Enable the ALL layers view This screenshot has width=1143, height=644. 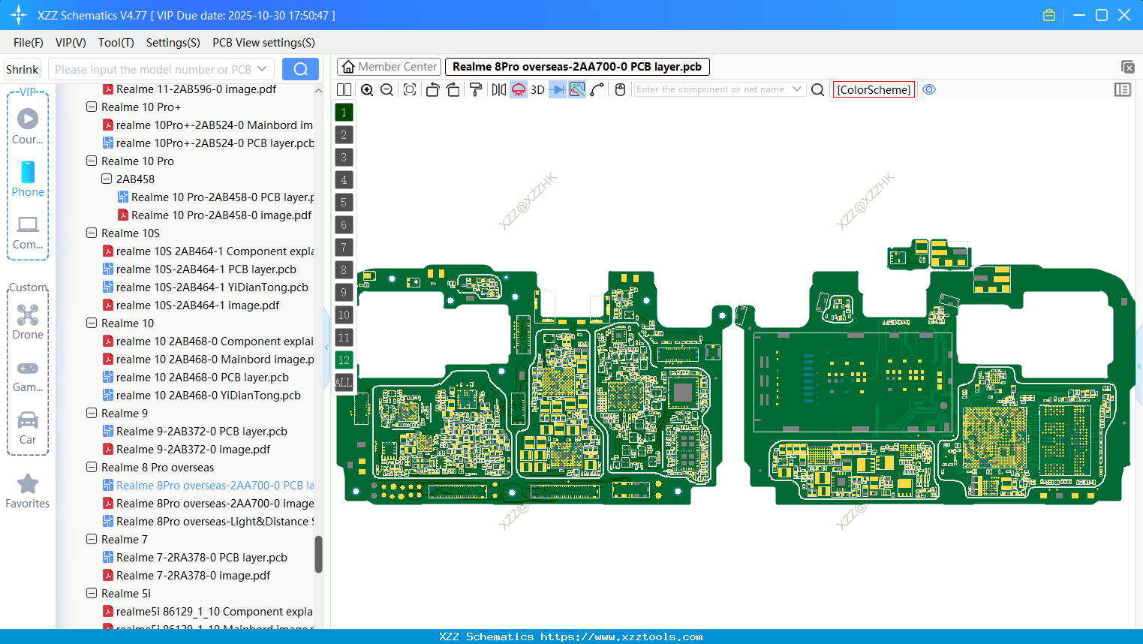tap(344, 383)
